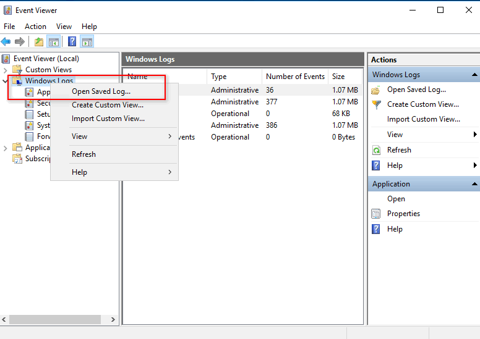480x339 pixels.
Task: Click Open under Application actions
Action: [x=396, y=199]
